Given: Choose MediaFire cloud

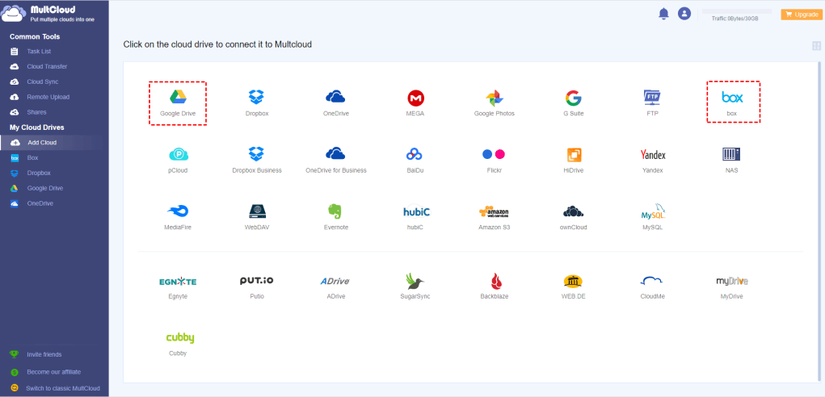Looking at the screenshot, I should tap(178, 217).
